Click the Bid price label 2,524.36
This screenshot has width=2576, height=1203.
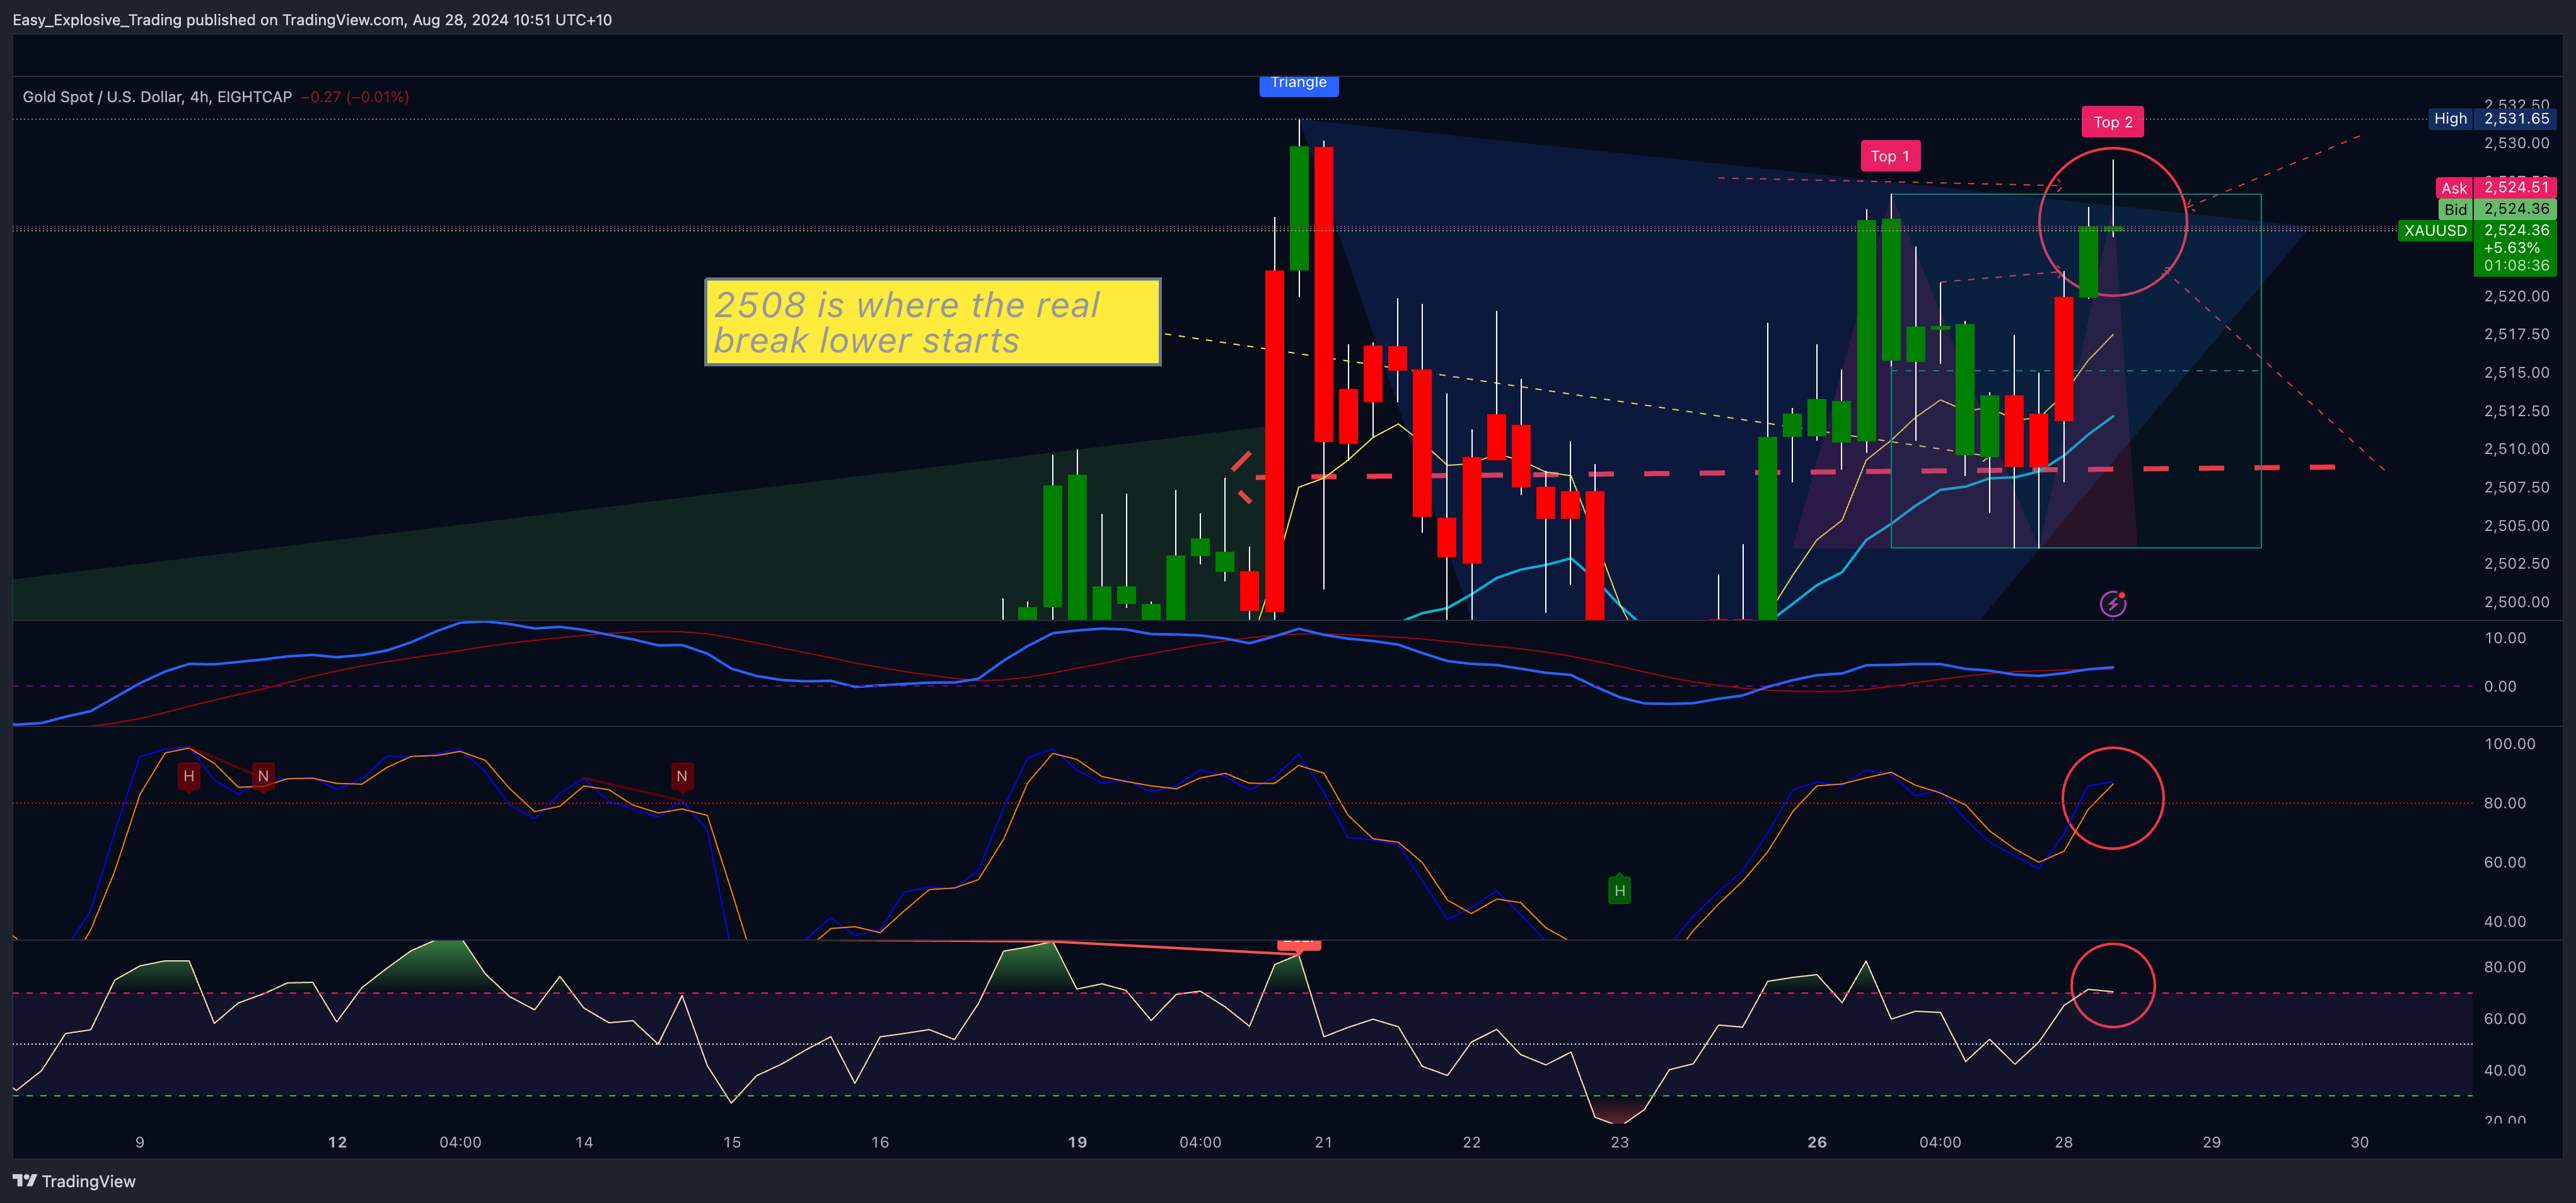pyautogui.click(x=2496, y=209)
